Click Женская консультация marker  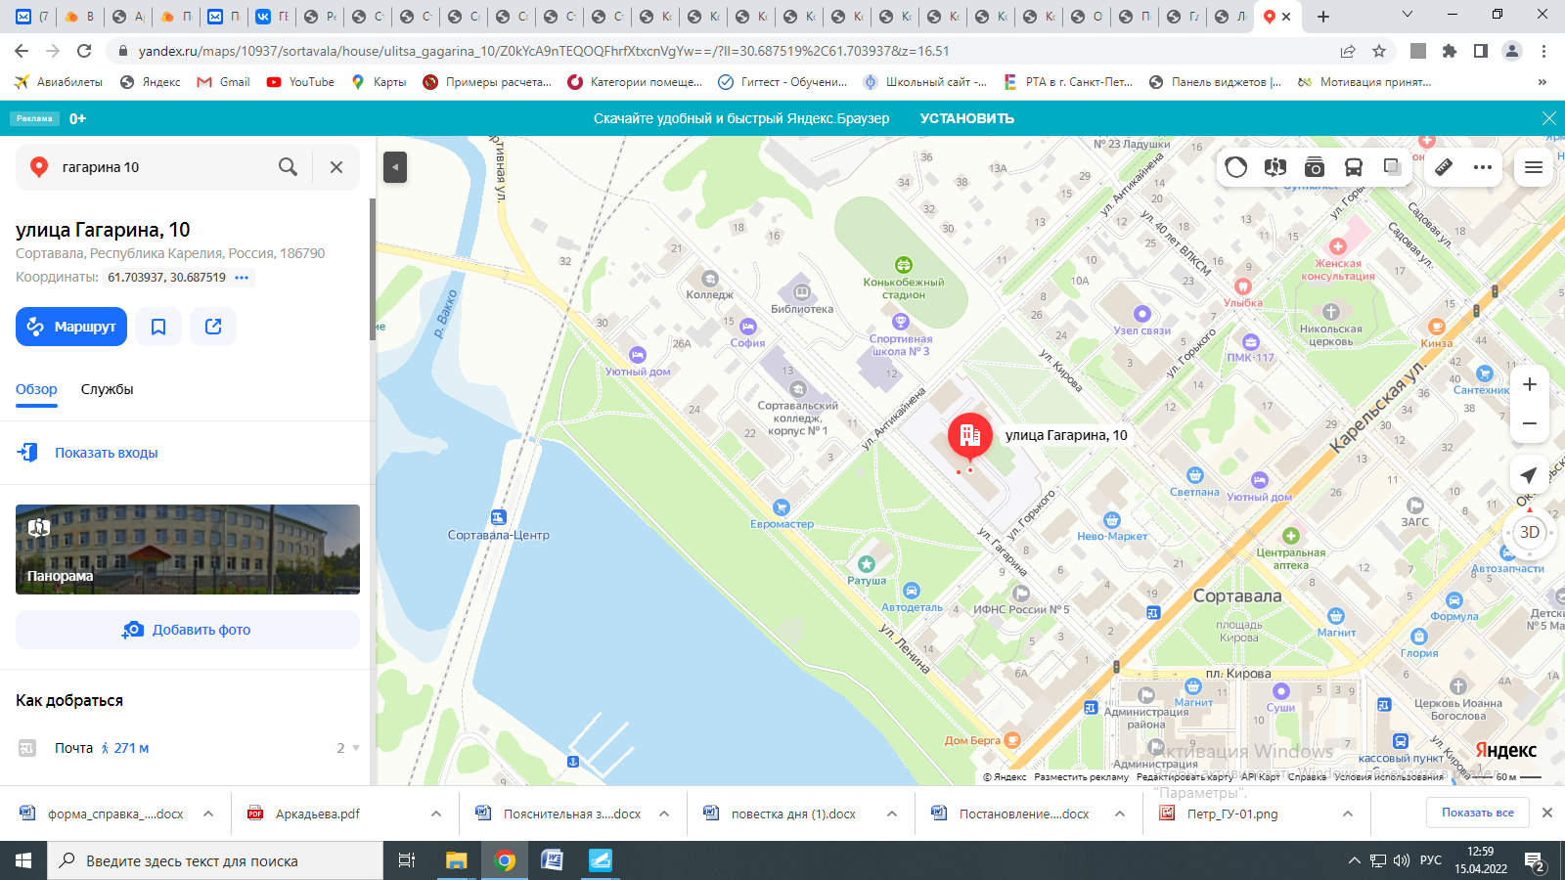pos(1338,246)
